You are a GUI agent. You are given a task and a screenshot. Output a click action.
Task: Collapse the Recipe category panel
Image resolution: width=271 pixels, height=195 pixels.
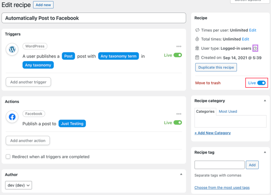[265, 100]
